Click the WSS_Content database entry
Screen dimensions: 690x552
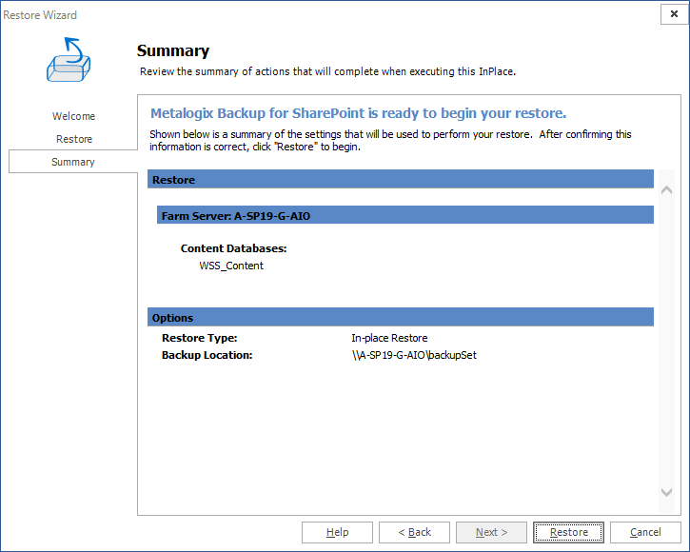click(231, 266)
